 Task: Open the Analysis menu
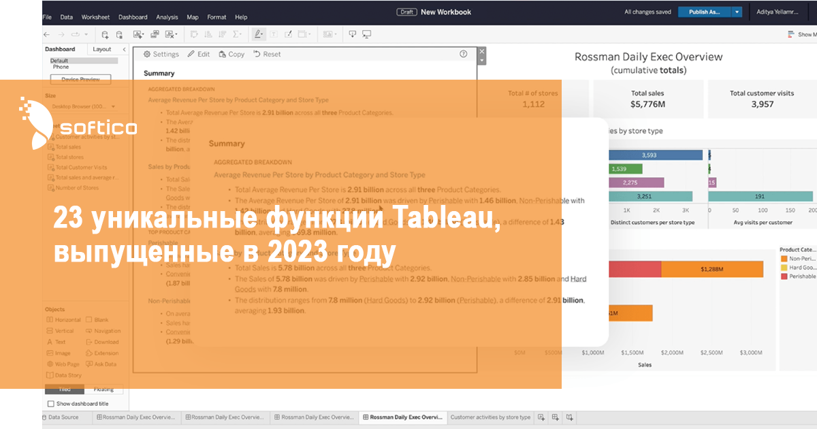coord(167,16)
